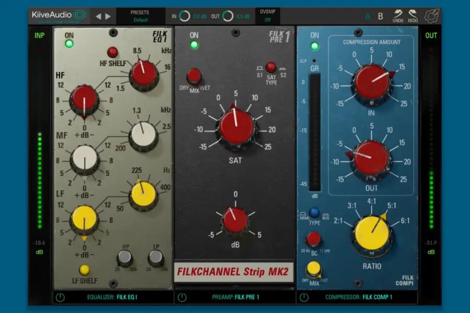
Task: Click the preamp DRY/WET MIX knob
Action: pyautogui.click(x=194, y=76)
